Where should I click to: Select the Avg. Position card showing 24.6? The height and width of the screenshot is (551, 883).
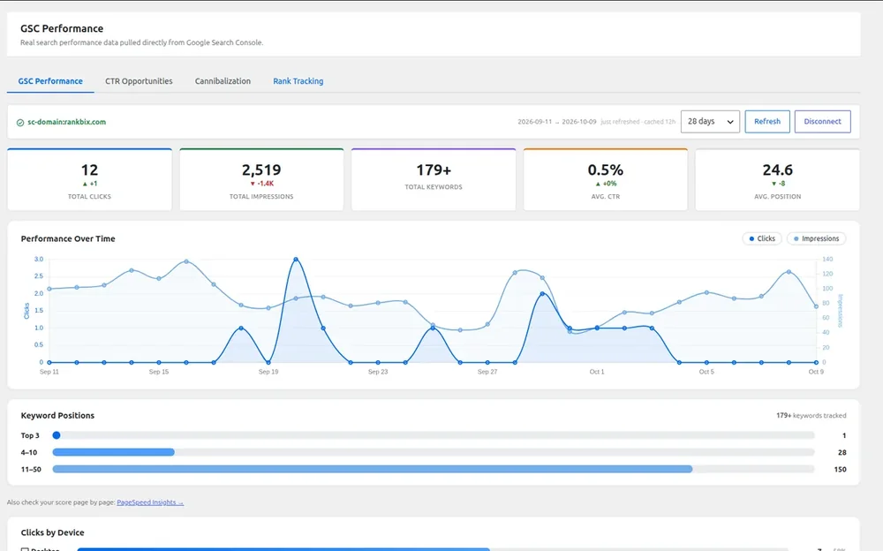tap(777, 180)
